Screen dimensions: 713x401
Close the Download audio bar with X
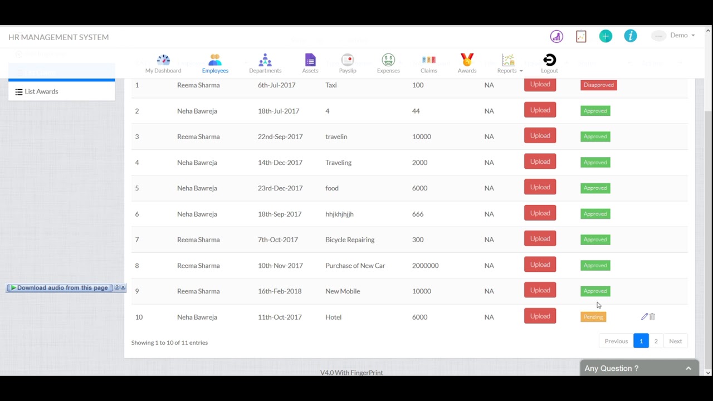click(123, 287)
